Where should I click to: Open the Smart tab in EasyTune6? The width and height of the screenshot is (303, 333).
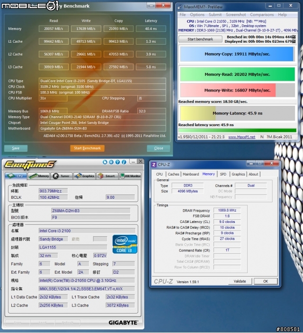coord(107,176)
